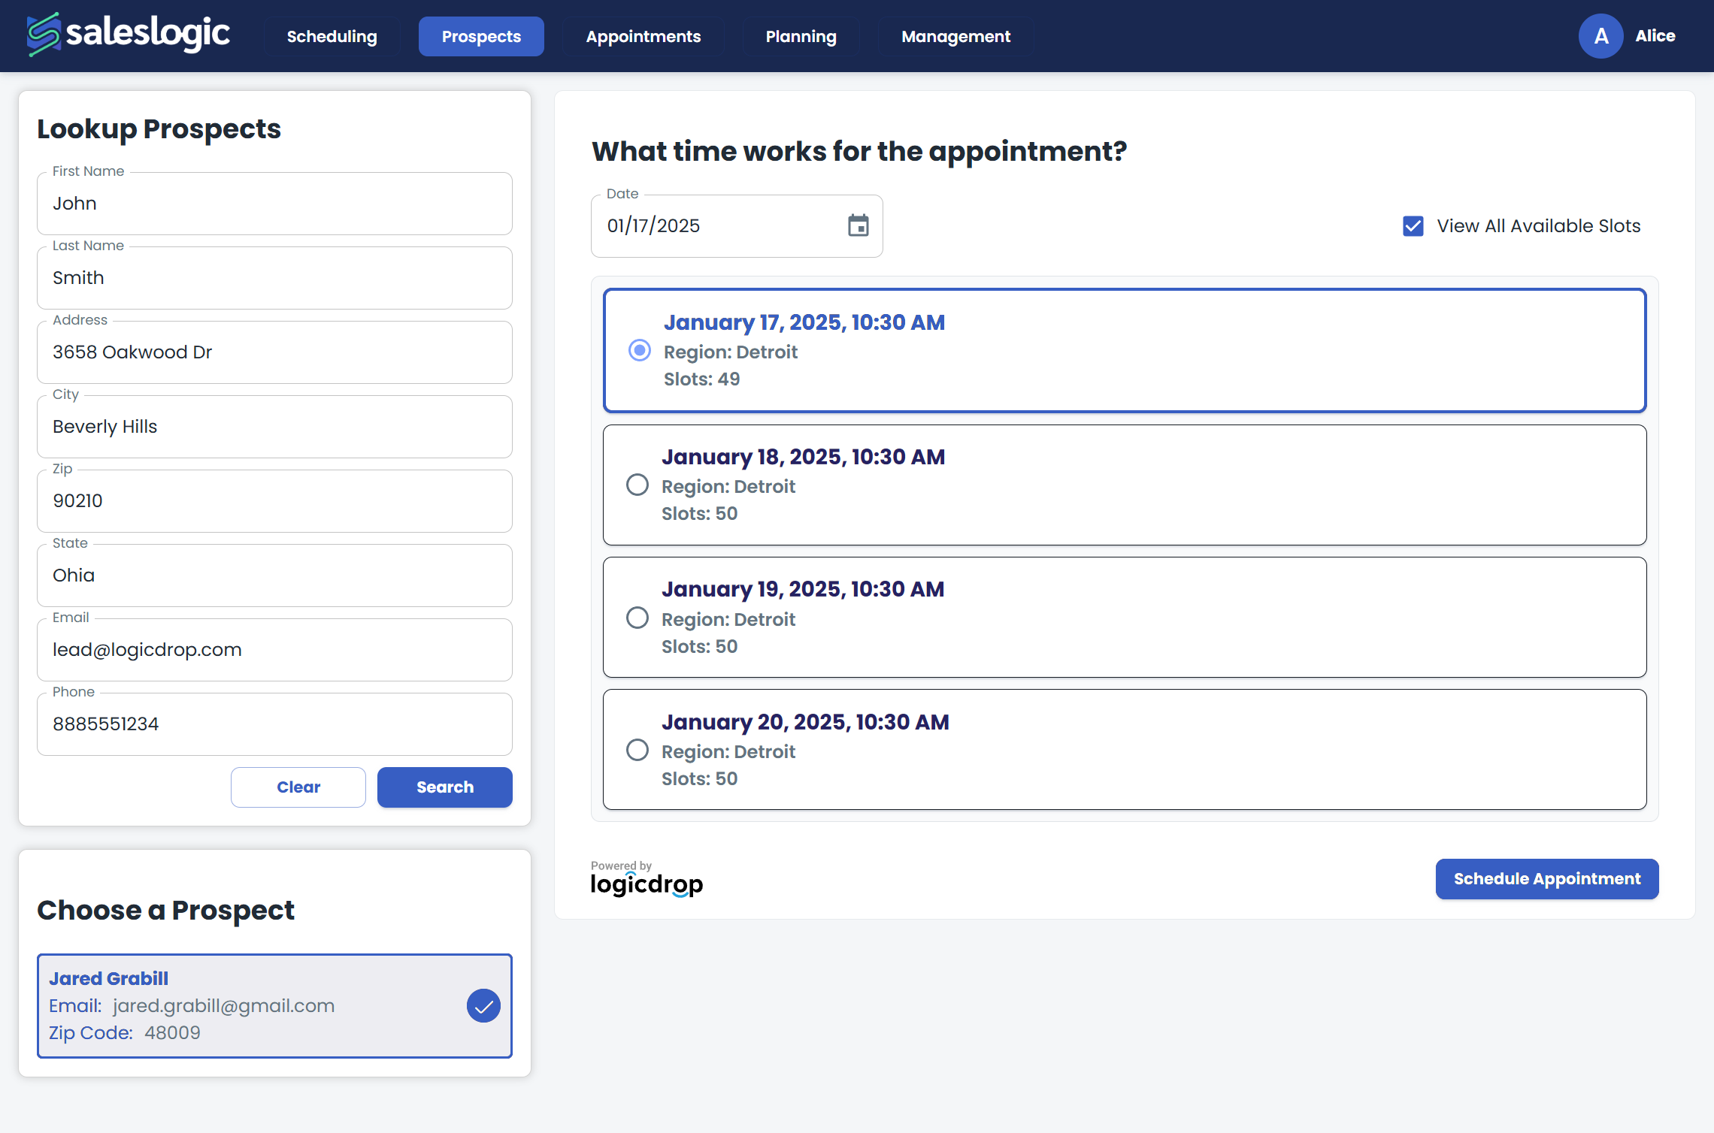Image resolution: width=1714 pixels, height=1133 pixels.
Task: Click the Phone number input field
Action: point(274,724)
